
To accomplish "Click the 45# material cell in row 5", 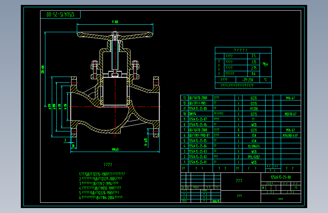I will (x=254, y=141).
